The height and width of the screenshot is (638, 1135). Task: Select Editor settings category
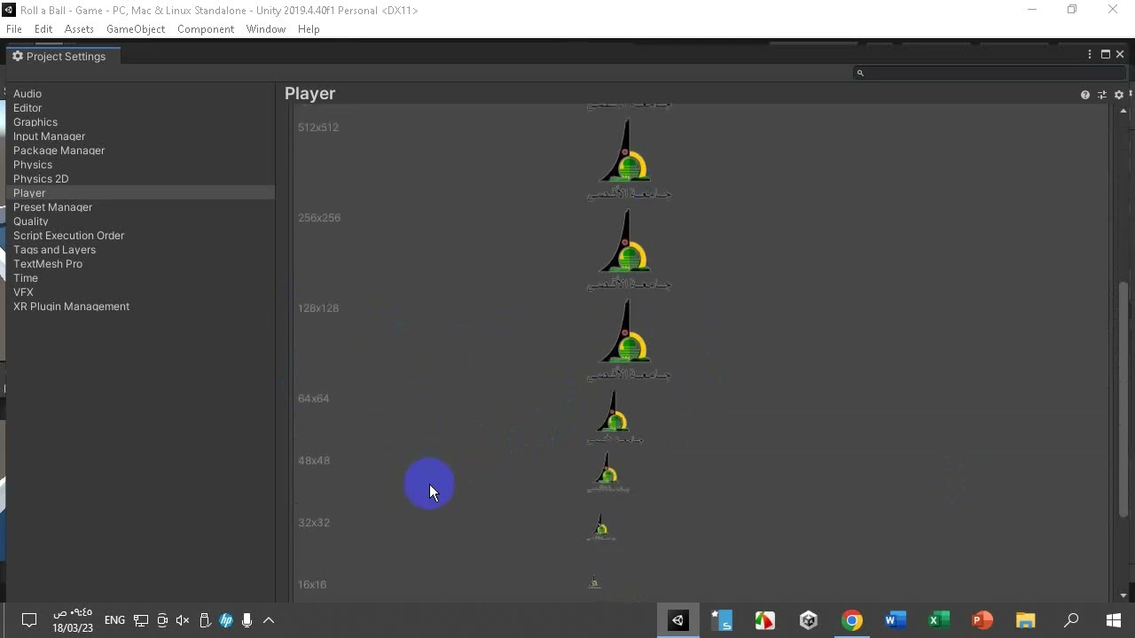(27, 108)
